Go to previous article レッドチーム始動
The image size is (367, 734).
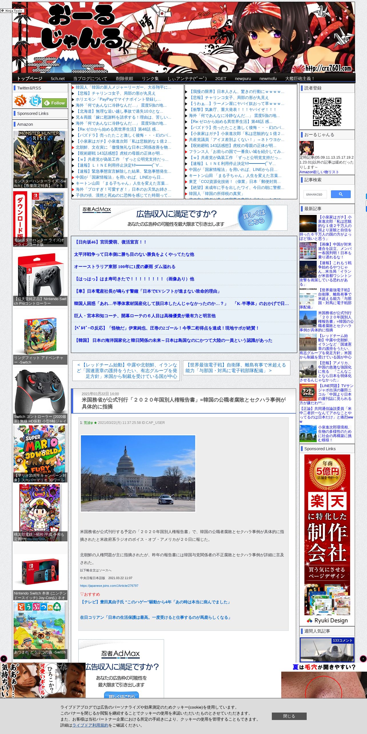[126, 370]
